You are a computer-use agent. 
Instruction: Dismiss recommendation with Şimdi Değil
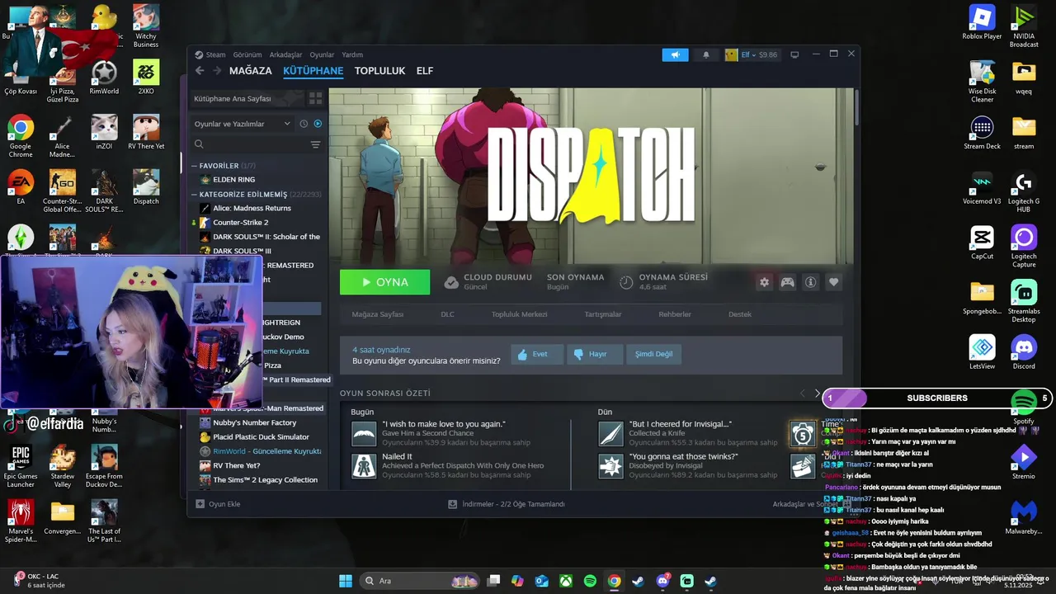point(653,354)
